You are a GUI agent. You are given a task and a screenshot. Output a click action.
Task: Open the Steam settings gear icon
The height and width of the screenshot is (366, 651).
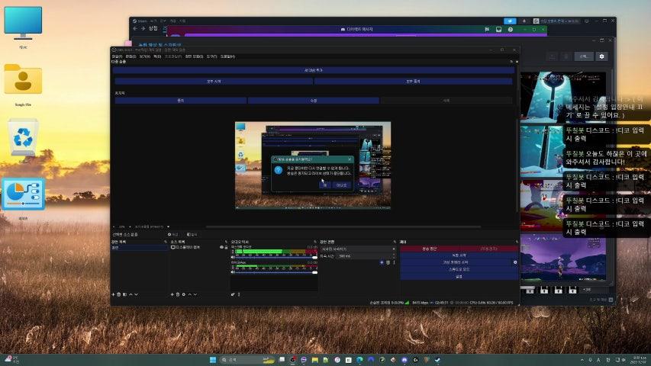tap(601, 56)
